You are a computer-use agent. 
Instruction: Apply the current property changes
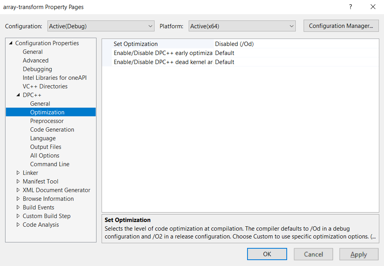click(x=359, y=254)
